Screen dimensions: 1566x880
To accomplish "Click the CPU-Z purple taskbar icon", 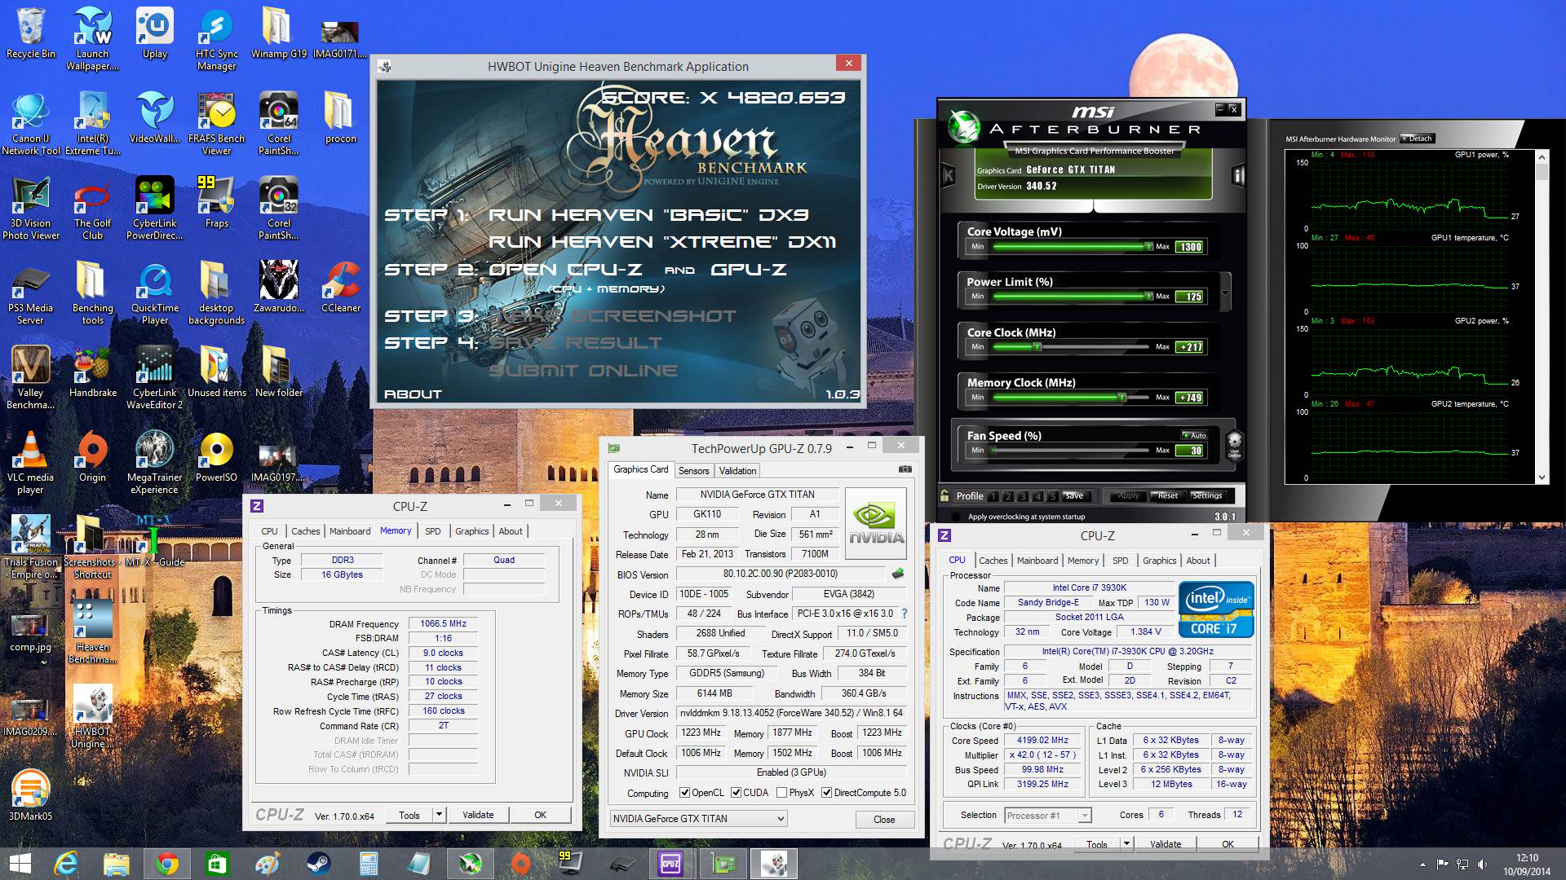I will [x=670, y=863].
